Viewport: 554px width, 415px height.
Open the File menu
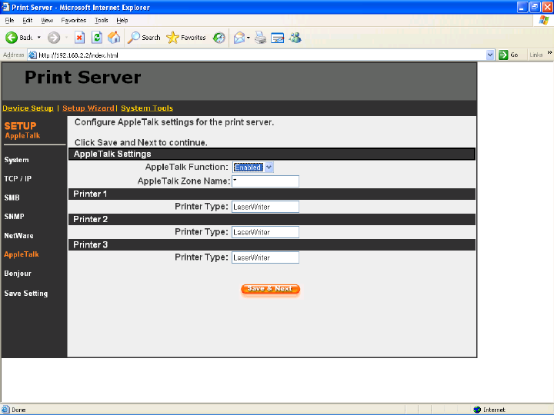(9, 20)
